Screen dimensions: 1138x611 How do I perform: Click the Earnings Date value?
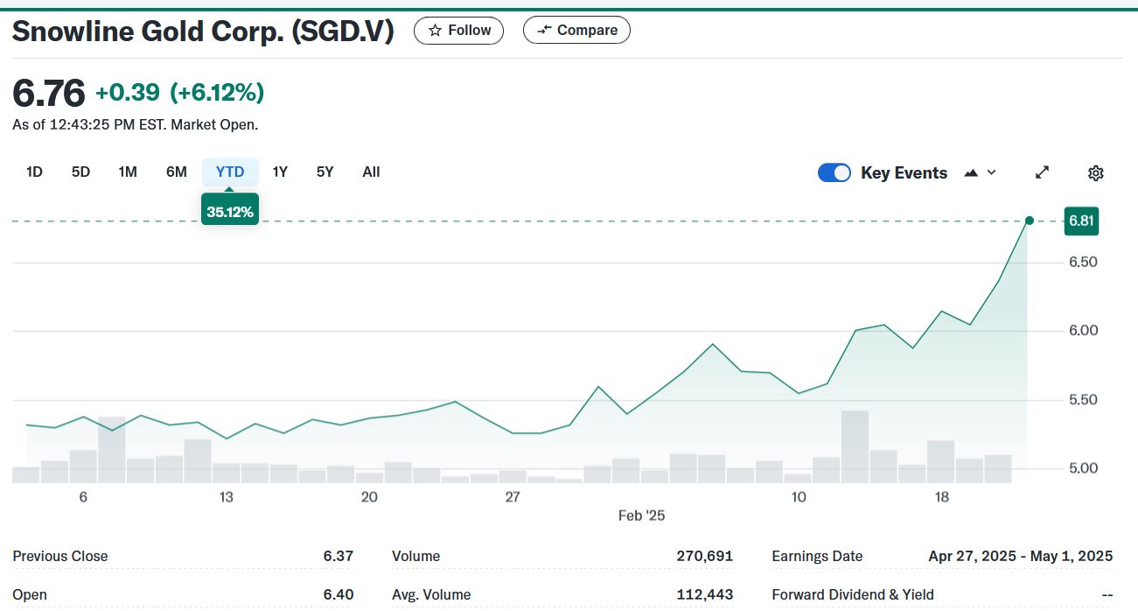[1020, 556]
